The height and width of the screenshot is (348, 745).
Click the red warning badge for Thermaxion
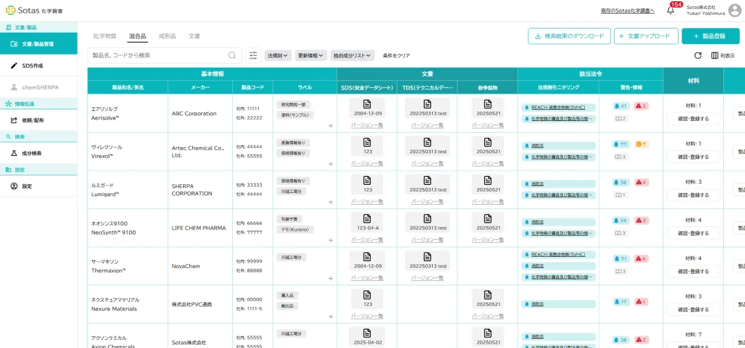tap(641, 259)
